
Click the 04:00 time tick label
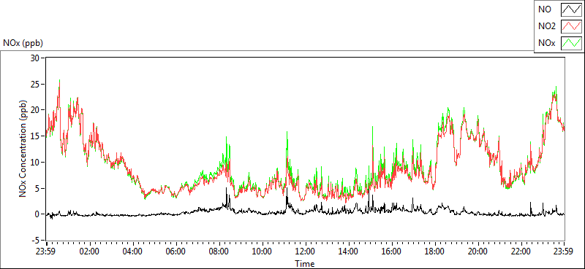click(x=132, y=251)
